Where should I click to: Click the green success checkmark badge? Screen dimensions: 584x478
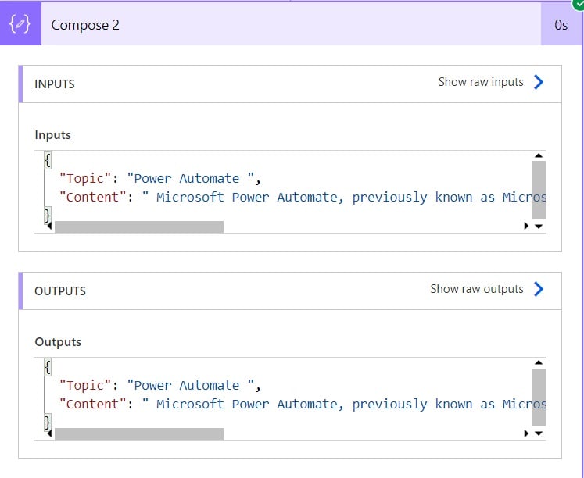tap(579, 5)
